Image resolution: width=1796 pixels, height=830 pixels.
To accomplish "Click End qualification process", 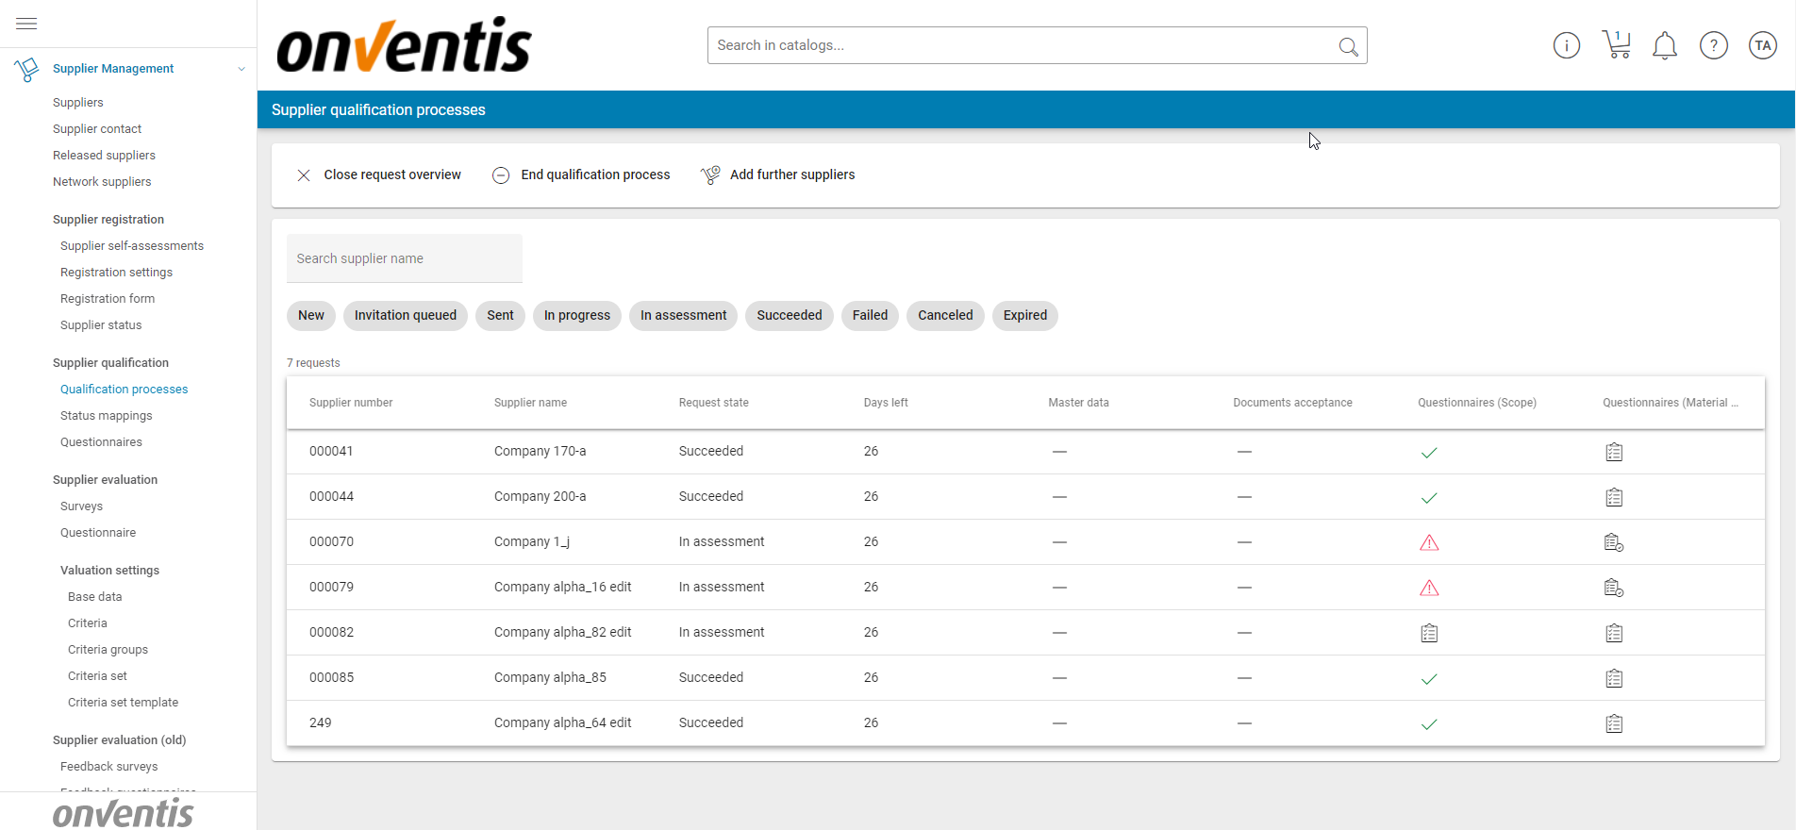I will (581, 175).
